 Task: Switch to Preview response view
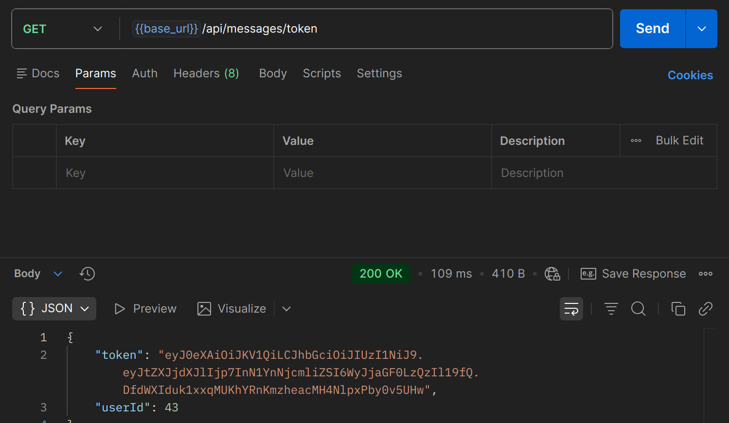[145, 309]
